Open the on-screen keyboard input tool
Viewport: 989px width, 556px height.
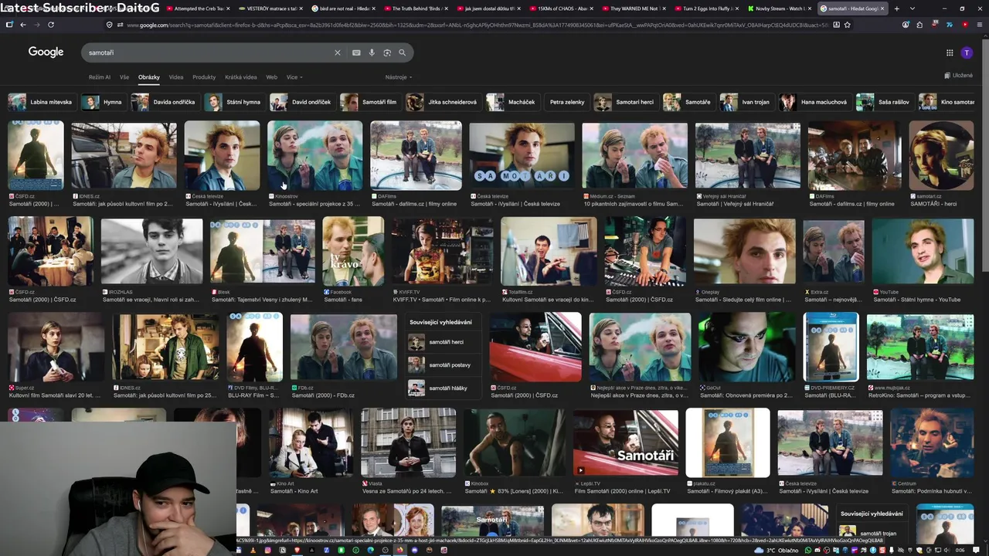[x=356, y=53]
